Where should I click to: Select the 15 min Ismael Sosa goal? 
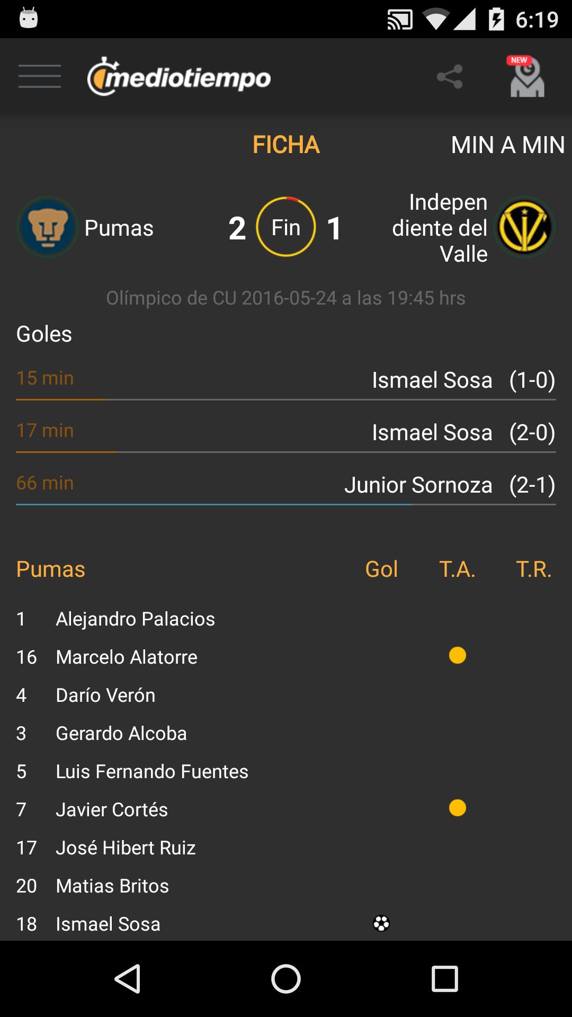point(286,380)
